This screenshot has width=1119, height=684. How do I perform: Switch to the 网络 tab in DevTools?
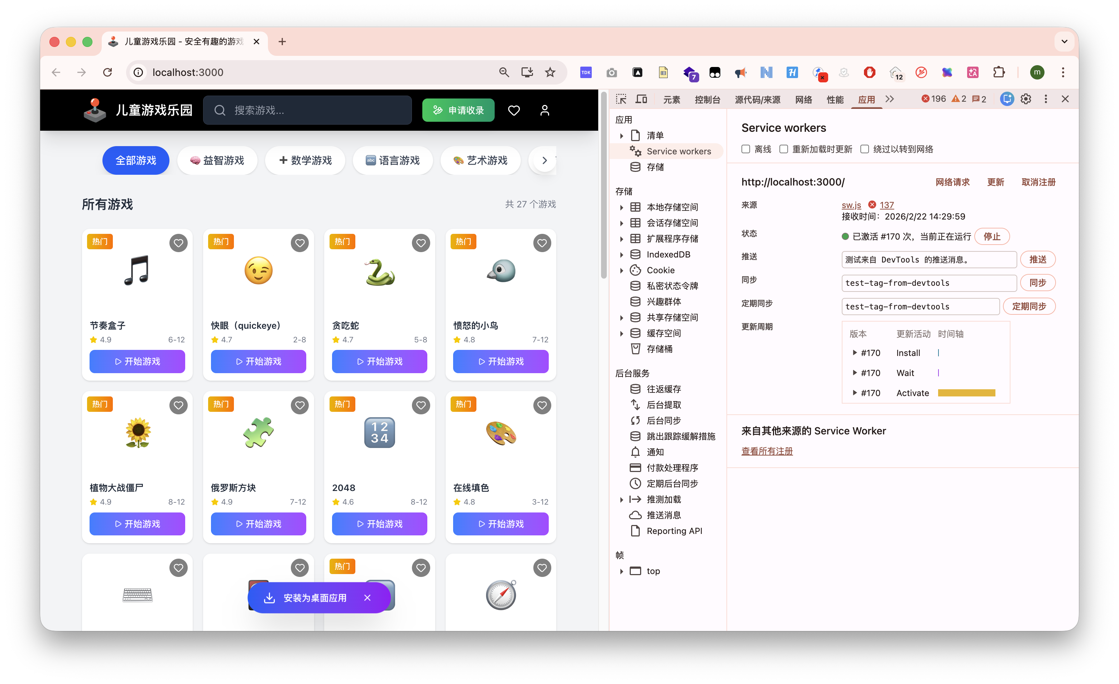(803, 99)
